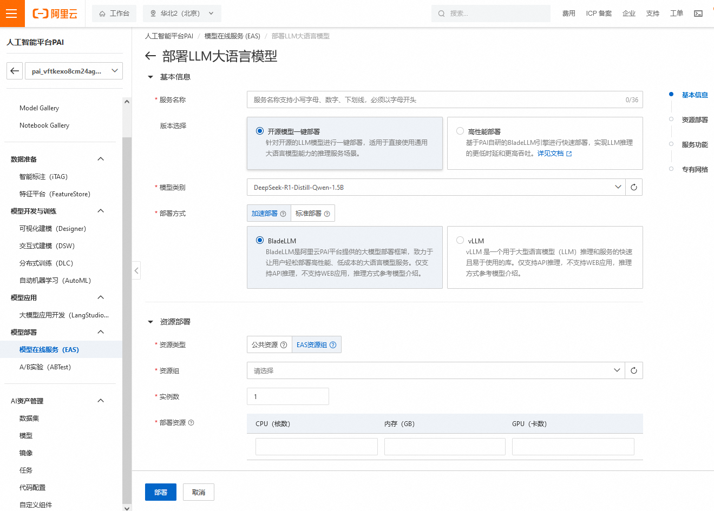Viewport: 714px width, 511px height.
Task: Refresh the 模型类别 list
Action: point(634,187)
